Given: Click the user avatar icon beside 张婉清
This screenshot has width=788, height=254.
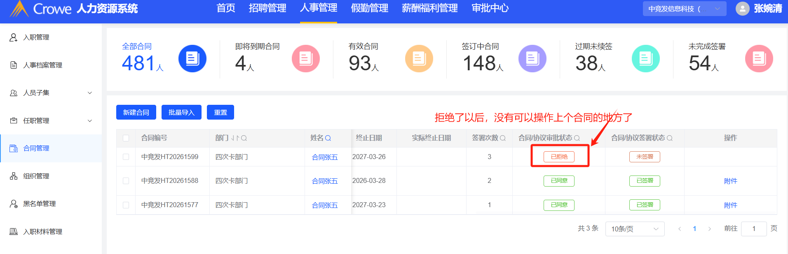Looking at the screenshot, I should 742,9.
